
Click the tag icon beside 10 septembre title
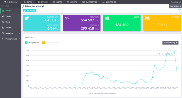(x=23, y=6)
